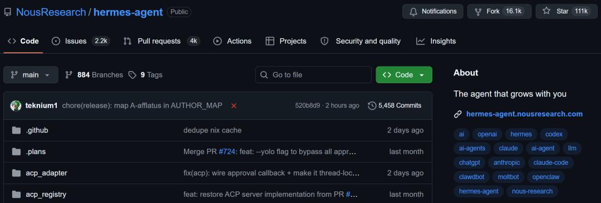Click the Actions play icon
This screenshot has width=601, height=203.
(218, 41)
